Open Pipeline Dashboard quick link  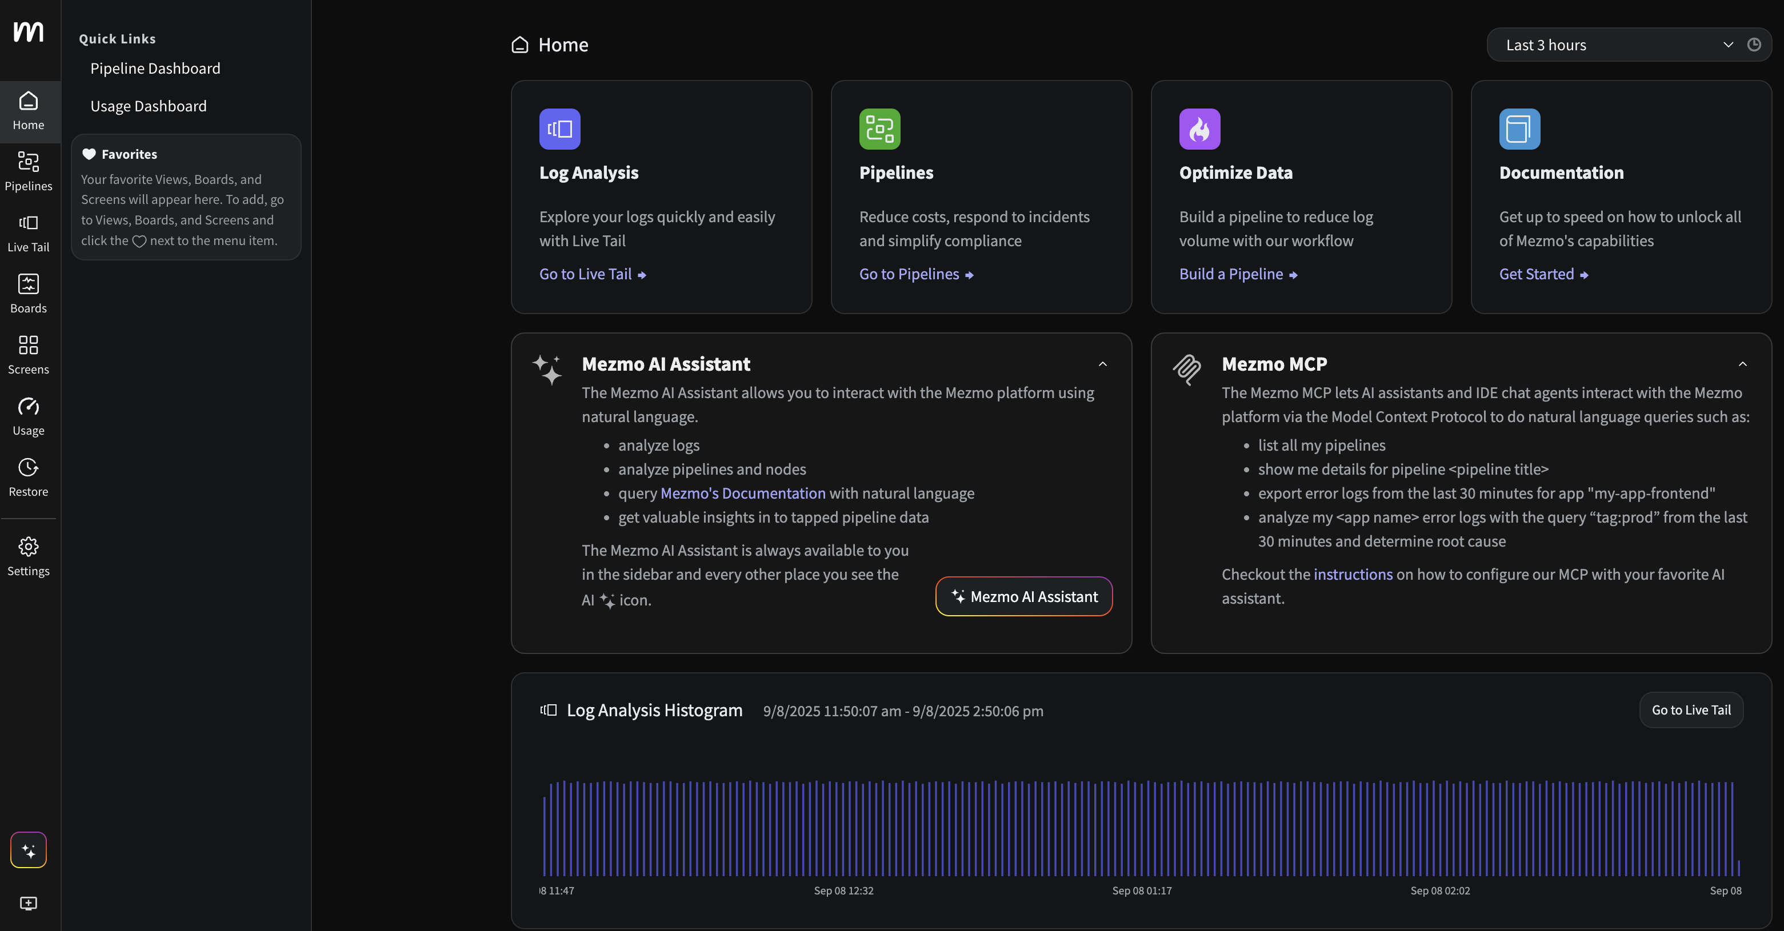(x=155, y=68)
